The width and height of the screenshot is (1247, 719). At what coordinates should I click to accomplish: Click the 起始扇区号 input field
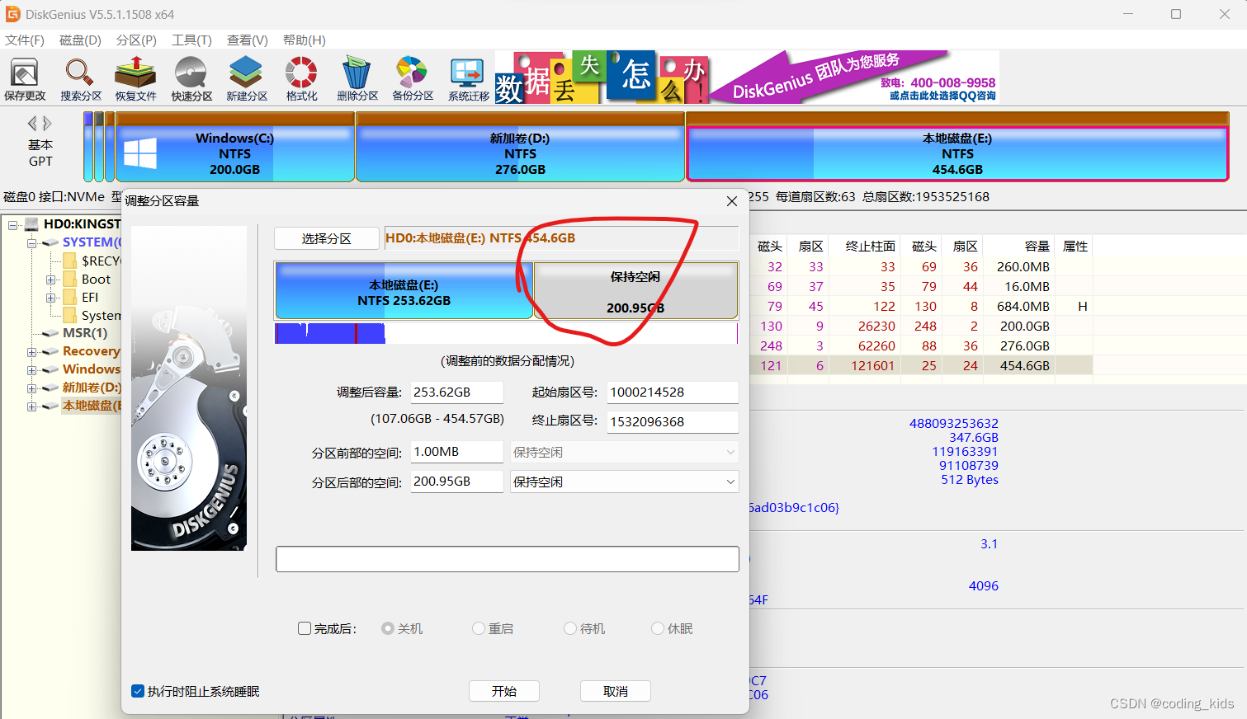click(x=673, y=392)
